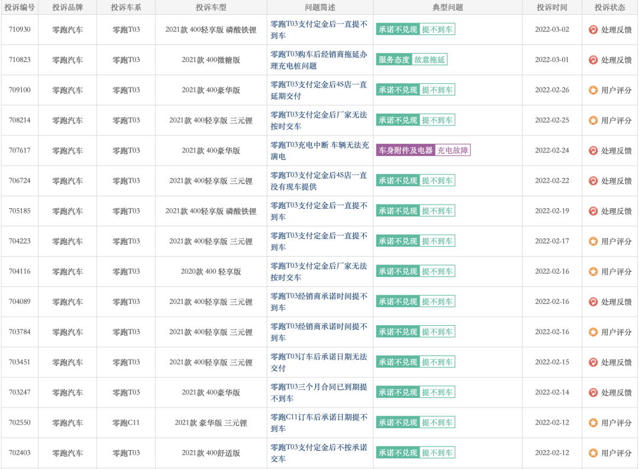Click date 2022-02-14
Image resolution: width=639 pixels, height=469 pixels.
[x=552, y=392]
